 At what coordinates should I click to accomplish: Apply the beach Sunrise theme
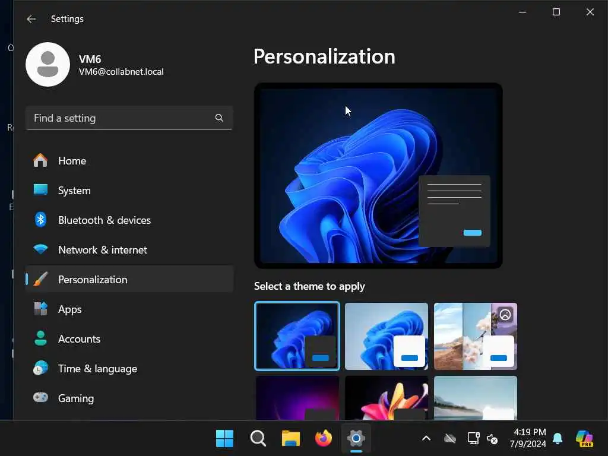tap(476, 397)
